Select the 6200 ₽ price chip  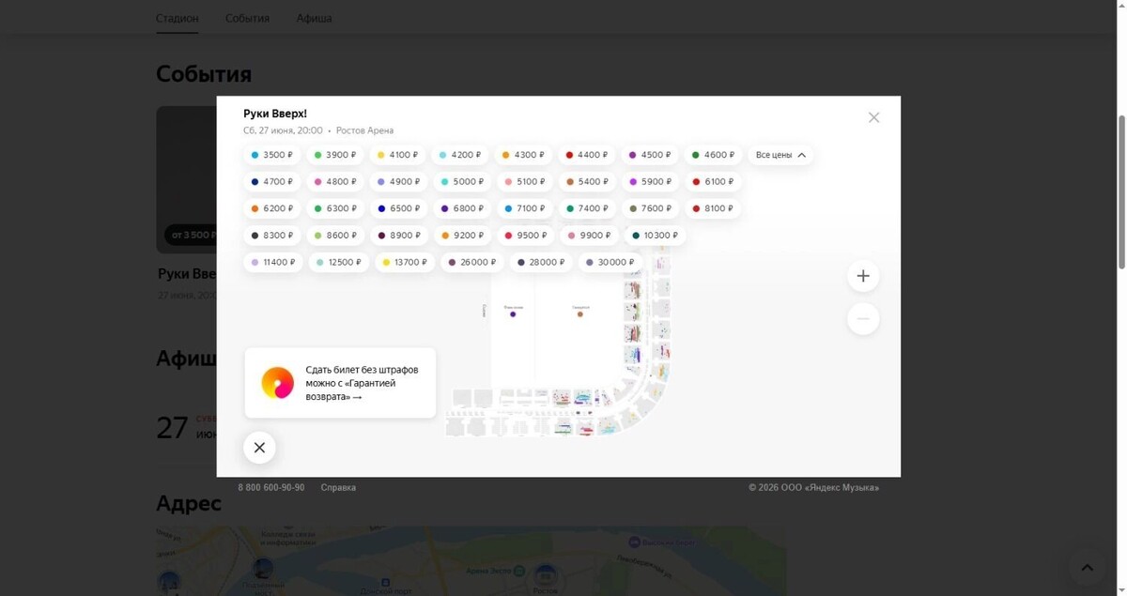pos(272,208)
